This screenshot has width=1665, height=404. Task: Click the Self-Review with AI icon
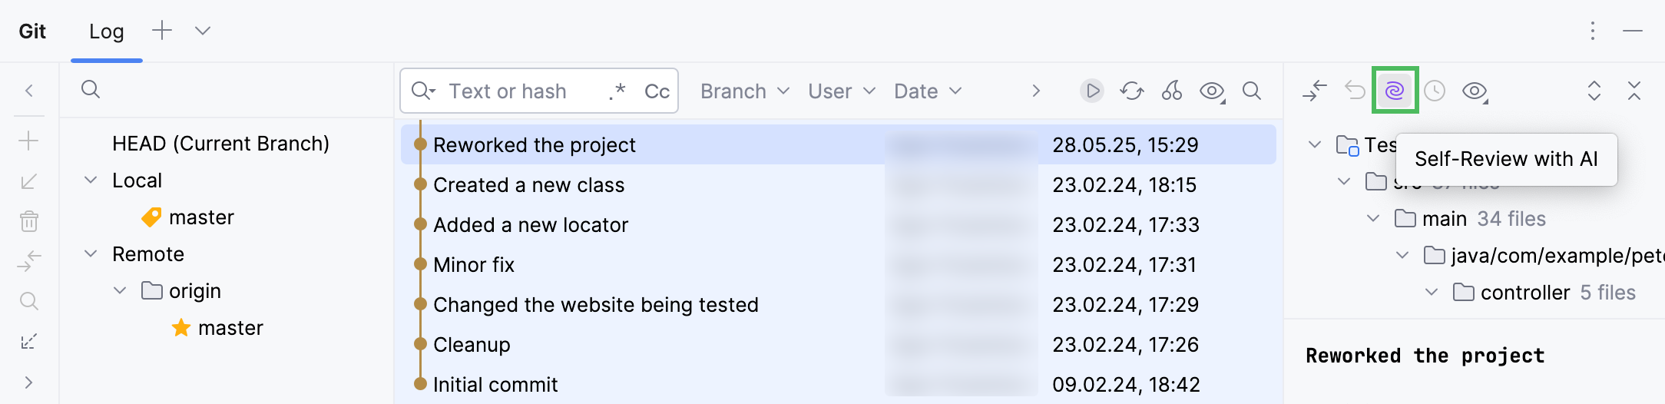tap(1395, 91)
